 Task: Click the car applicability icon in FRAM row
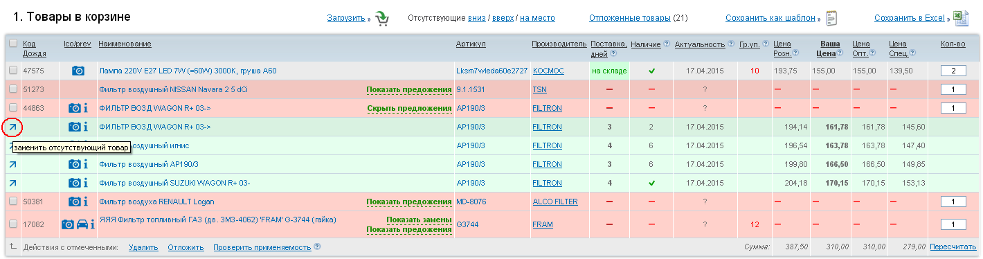click(x=81, y=224)
